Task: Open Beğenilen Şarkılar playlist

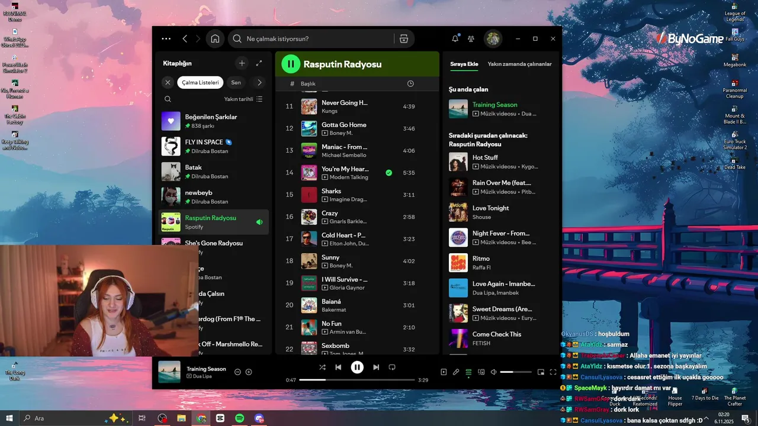Action: (x=214, y=121)
